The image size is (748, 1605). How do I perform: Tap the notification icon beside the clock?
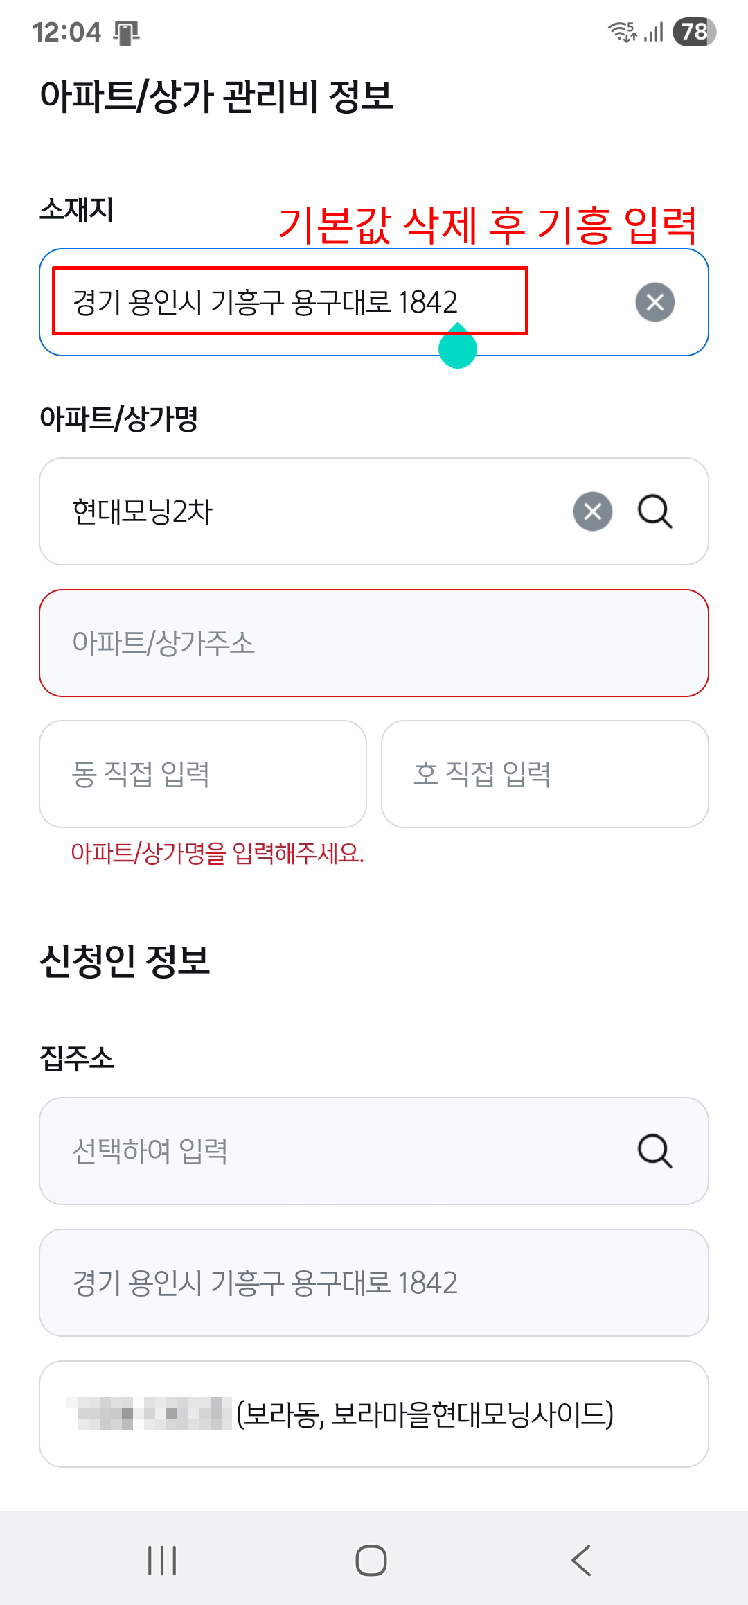[126, 33]
